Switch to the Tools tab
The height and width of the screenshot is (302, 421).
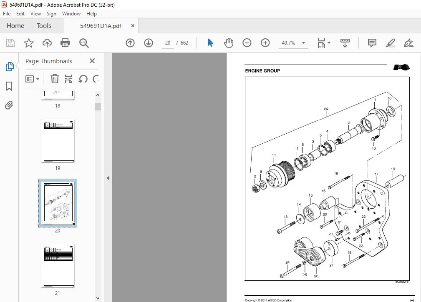[x=44, y=26]
